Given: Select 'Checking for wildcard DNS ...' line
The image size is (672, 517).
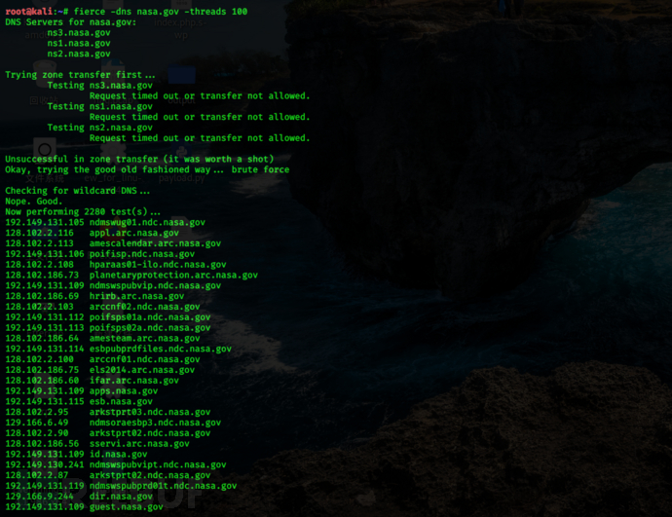Looking at the screenshot, I should coord(78,191).
